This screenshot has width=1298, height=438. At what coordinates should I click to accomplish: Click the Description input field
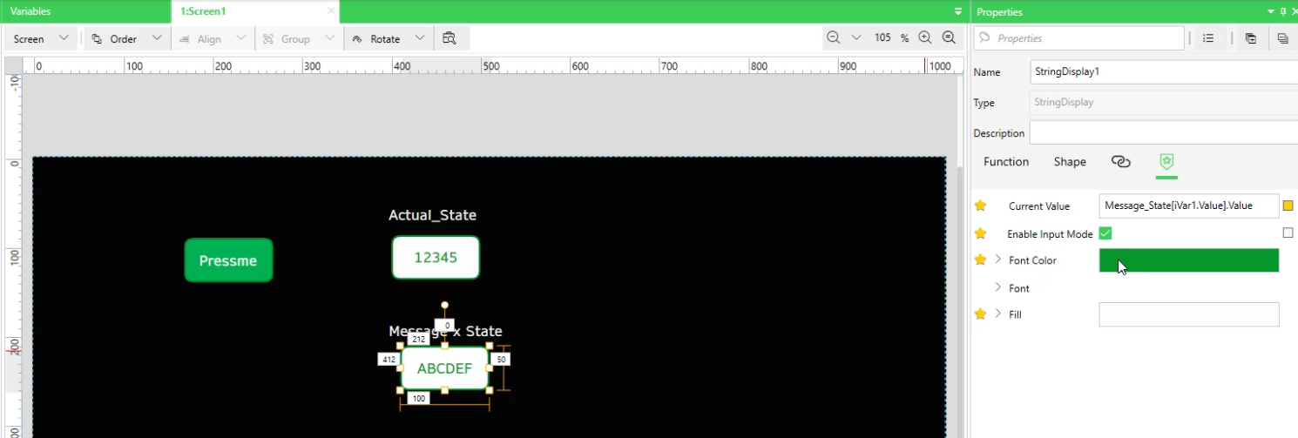[x=1164, y=132]
